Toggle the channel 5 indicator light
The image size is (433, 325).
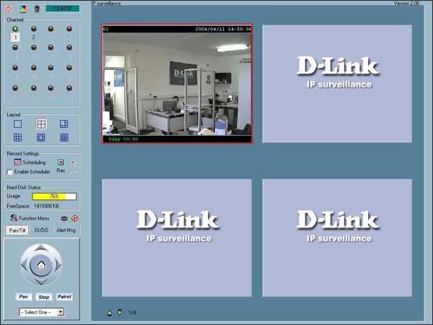[x=15, y=48]
